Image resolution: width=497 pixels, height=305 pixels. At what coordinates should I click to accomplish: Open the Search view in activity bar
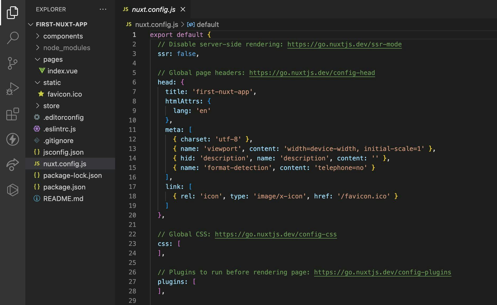point(12,38)
